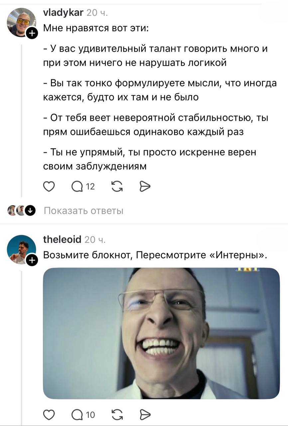Expand hidden replies with Показать ответы
Screen dimensions: 288x426
(x=83, y=211)
